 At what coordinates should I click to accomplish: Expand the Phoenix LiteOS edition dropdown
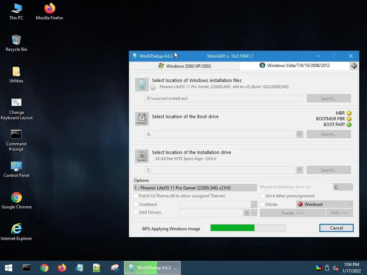[195, 188]
